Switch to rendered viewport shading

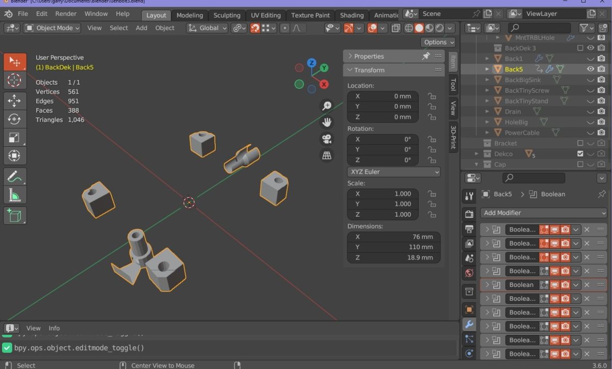coord(439,28)
